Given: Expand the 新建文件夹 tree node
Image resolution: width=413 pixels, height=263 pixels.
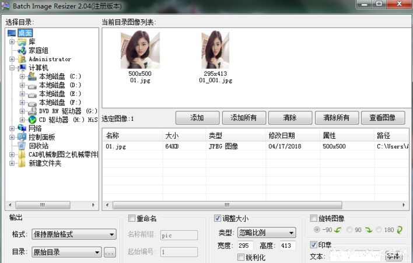Looking at the screenshot, I should [x=12, y=163].
